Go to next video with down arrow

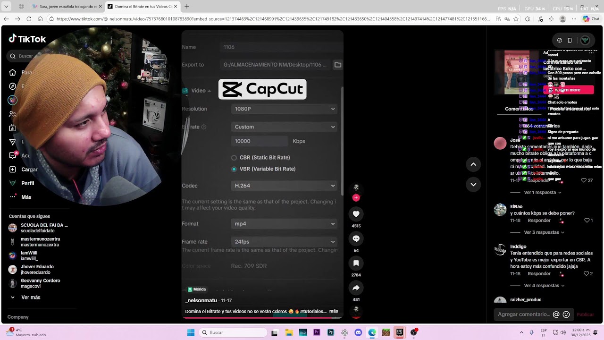tap(473, 184)
